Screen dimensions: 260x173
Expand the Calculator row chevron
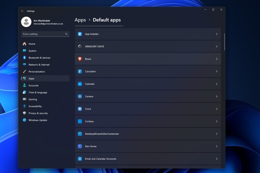[217, 71]
